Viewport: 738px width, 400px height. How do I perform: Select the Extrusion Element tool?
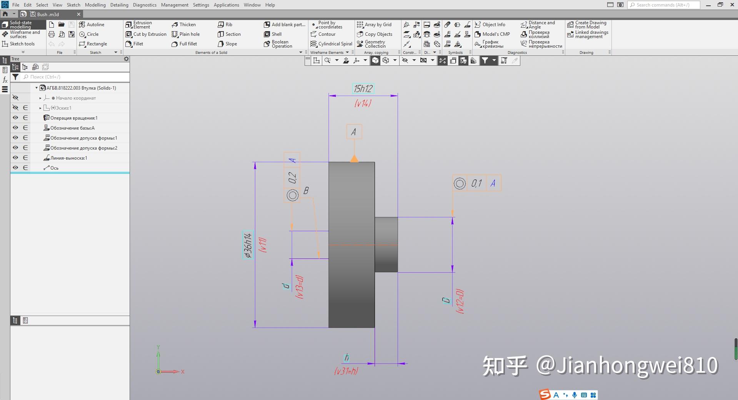click(x=142, y=24)
